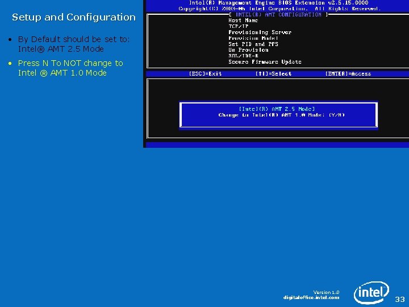Screen dimensions: 409x307
Task: Click the Select arrow-keys hint
Action: (x=273, y=74)
